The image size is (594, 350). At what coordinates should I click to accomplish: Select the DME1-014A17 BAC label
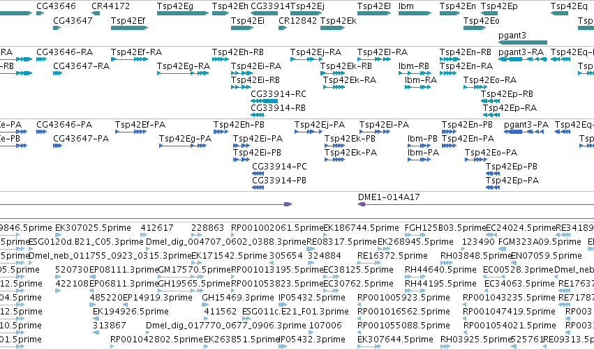[389, 197]
